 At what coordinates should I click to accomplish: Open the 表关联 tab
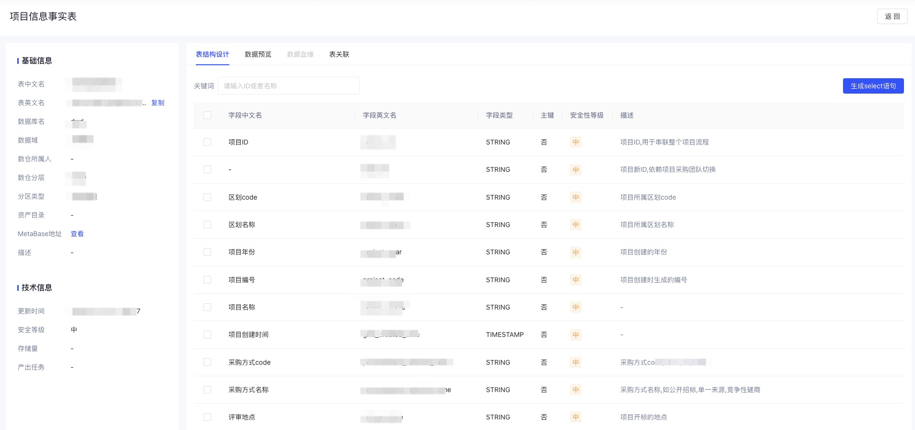tap(339, 54)
